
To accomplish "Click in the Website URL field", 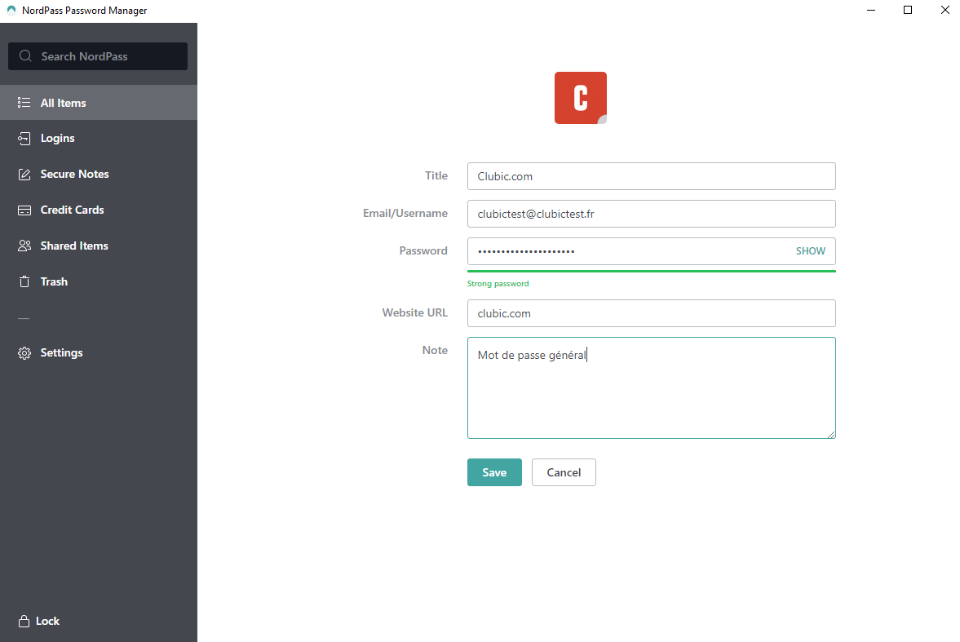I will pos(652,313).
